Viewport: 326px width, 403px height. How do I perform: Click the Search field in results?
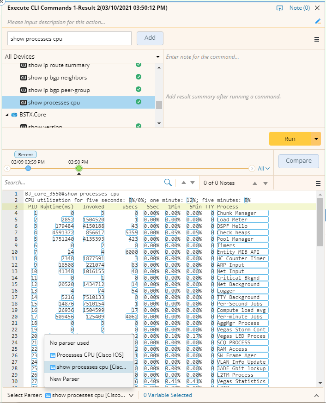pyautogui.click(x=82, y=183)
